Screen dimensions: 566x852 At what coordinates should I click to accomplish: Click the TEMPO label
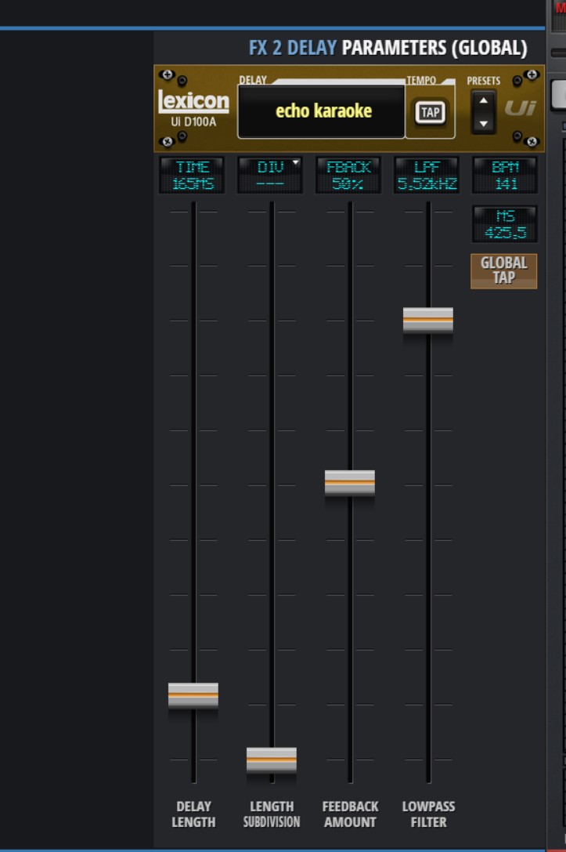point(422,81)
